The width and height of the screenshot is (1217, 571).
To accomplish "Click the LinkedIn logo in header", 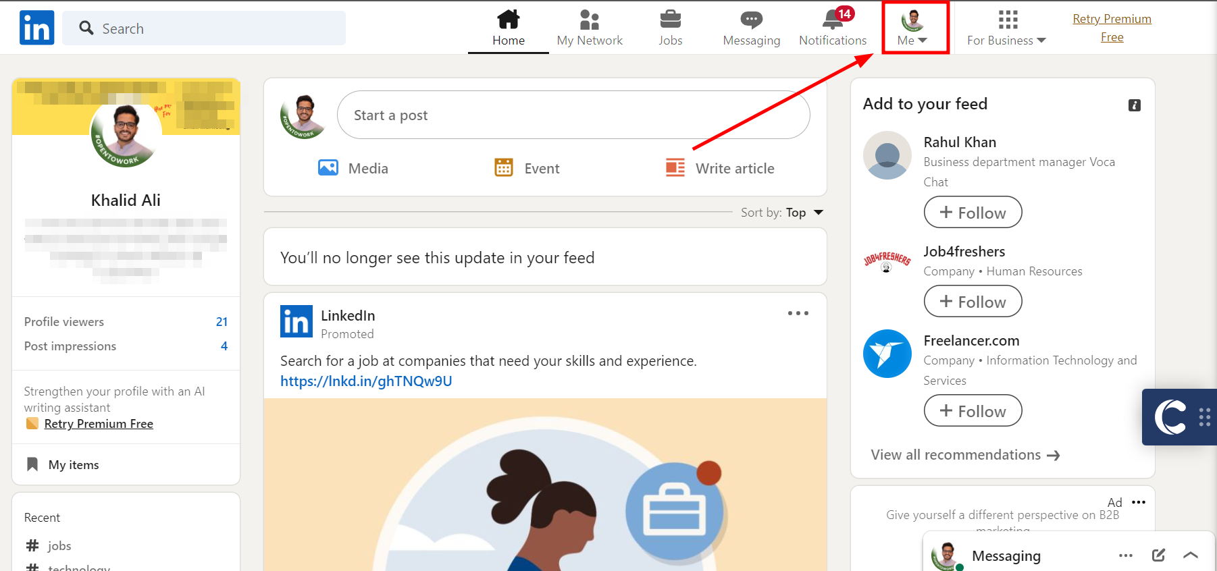I will [x=36, y=28].
